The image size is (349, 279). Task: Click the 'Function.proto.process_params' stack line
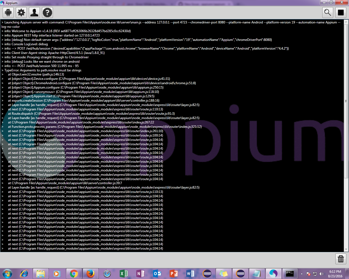click(x=101, y=127)
